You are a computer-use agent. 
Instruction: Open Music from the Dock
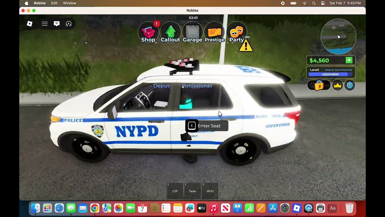pos(214,208)
